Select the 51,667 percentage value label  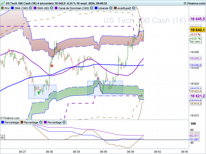point(195,140)
